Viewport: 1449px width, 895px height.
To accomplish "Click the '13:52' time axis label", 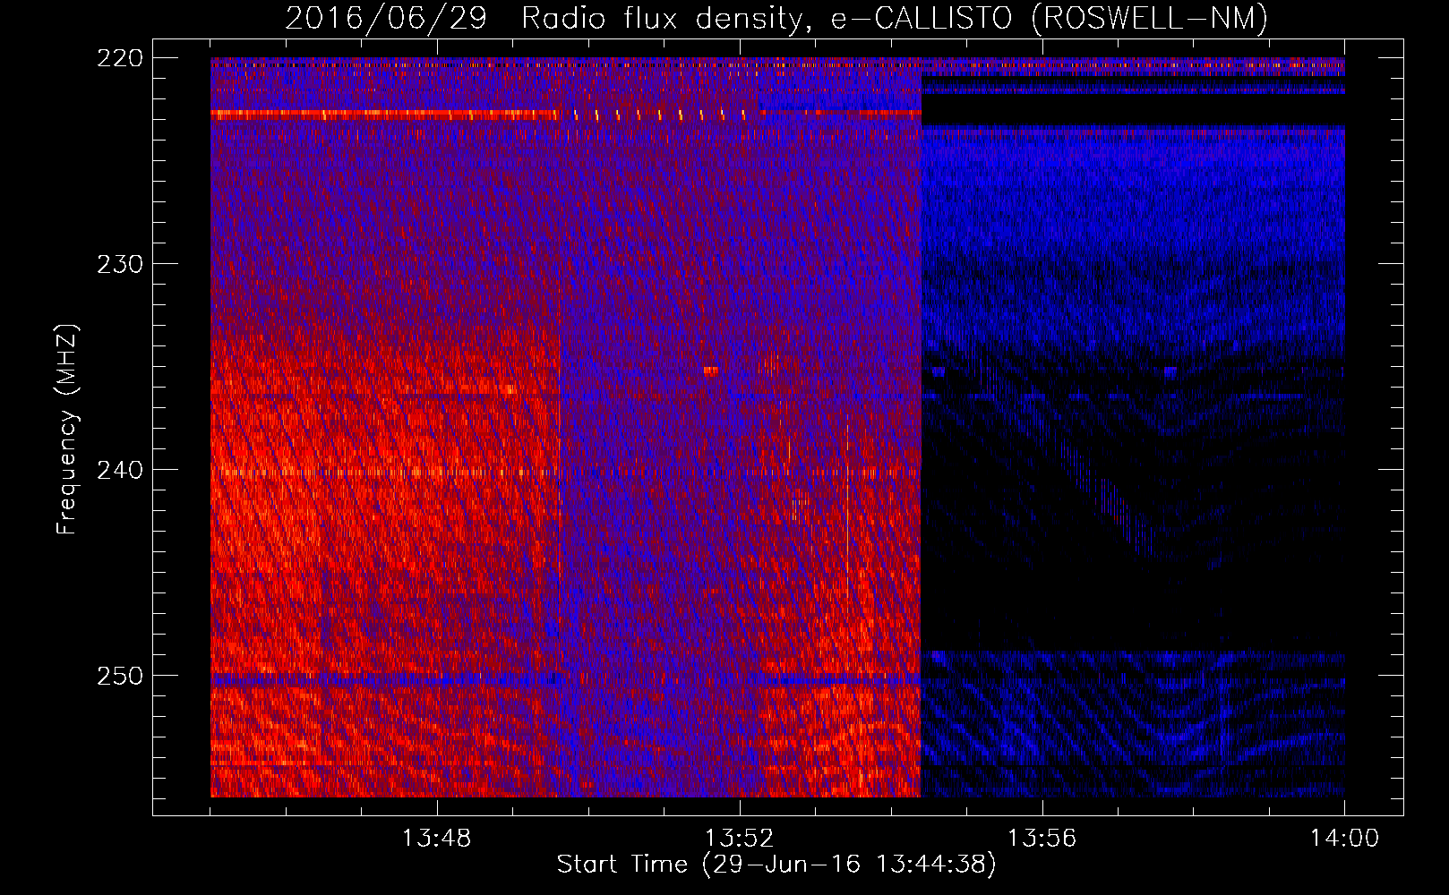I will click(x=739, y=838).
